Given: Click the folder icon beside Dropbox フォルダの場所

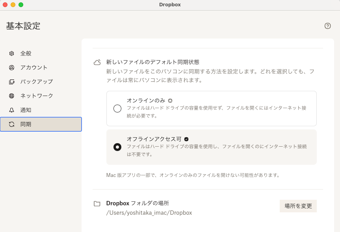Looking at the screenshot, I should (97, 204).
